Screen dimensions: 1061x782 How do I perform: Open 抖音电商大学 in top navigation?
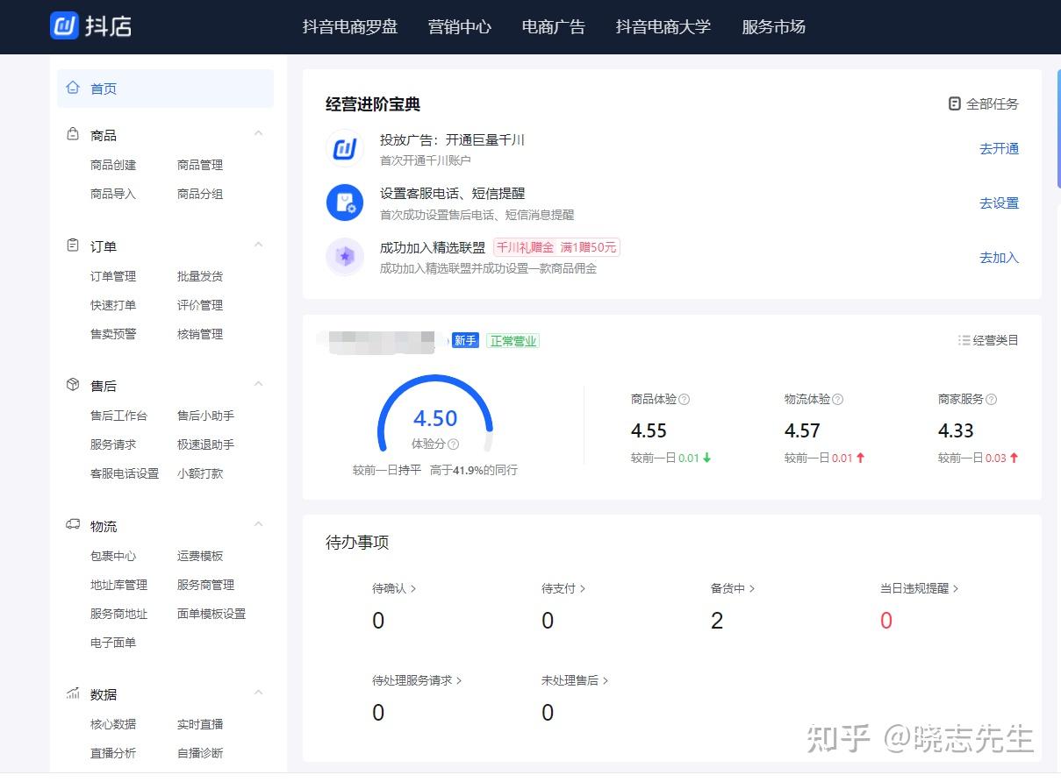click(x=663, y=27)
